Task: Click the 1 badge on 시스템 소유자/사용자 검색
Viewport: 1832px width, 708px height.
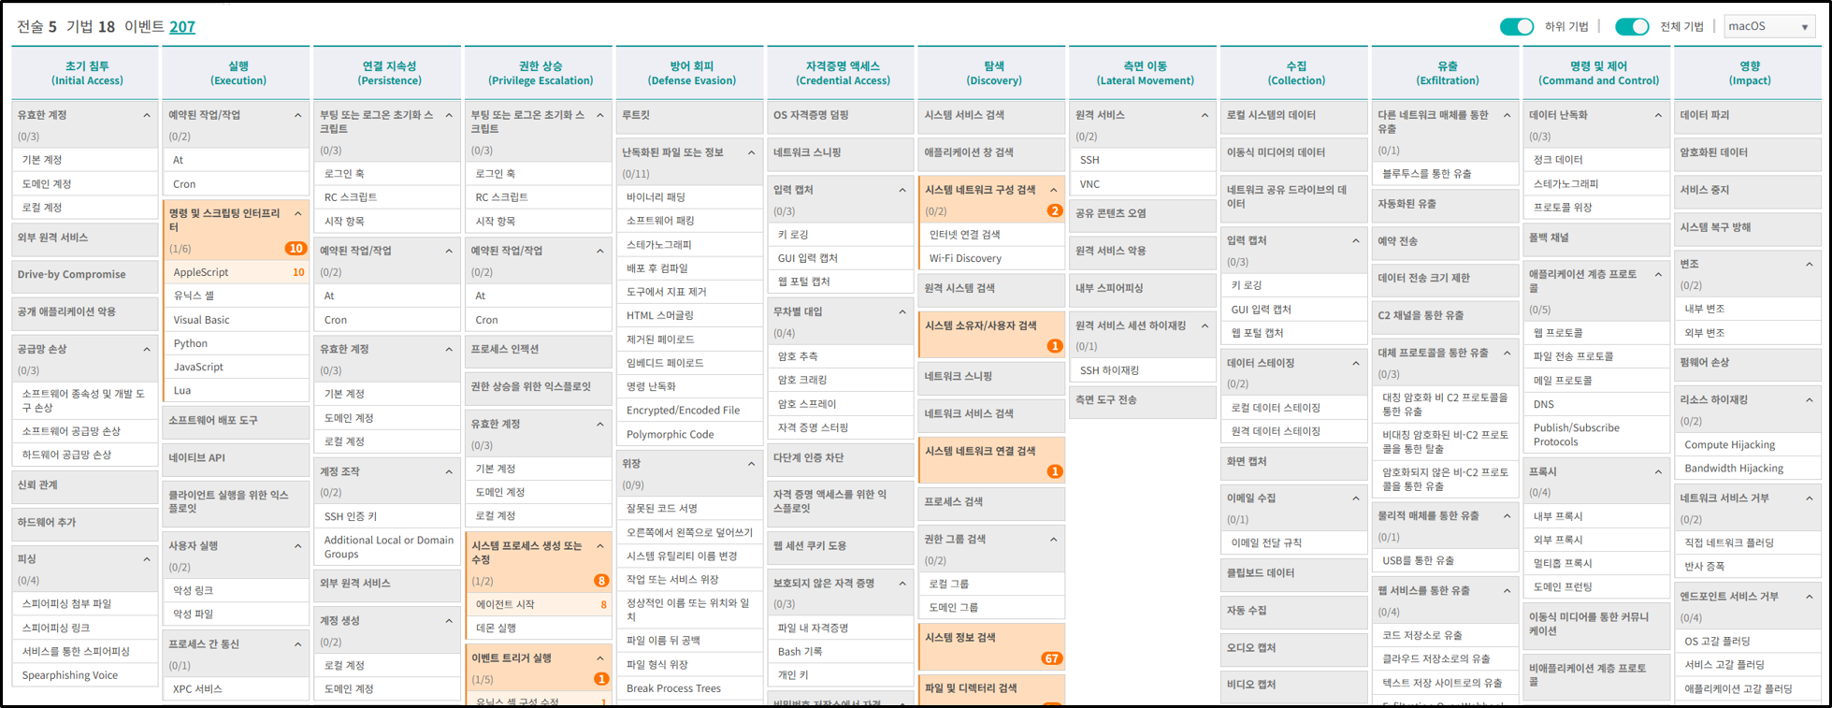Action: (x=1054, y=346)
